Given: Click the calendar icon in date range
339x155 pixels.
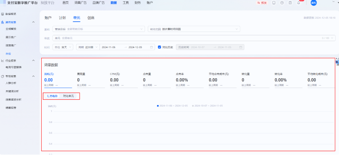Looking at the screenshot, I should tap(152, 47).
